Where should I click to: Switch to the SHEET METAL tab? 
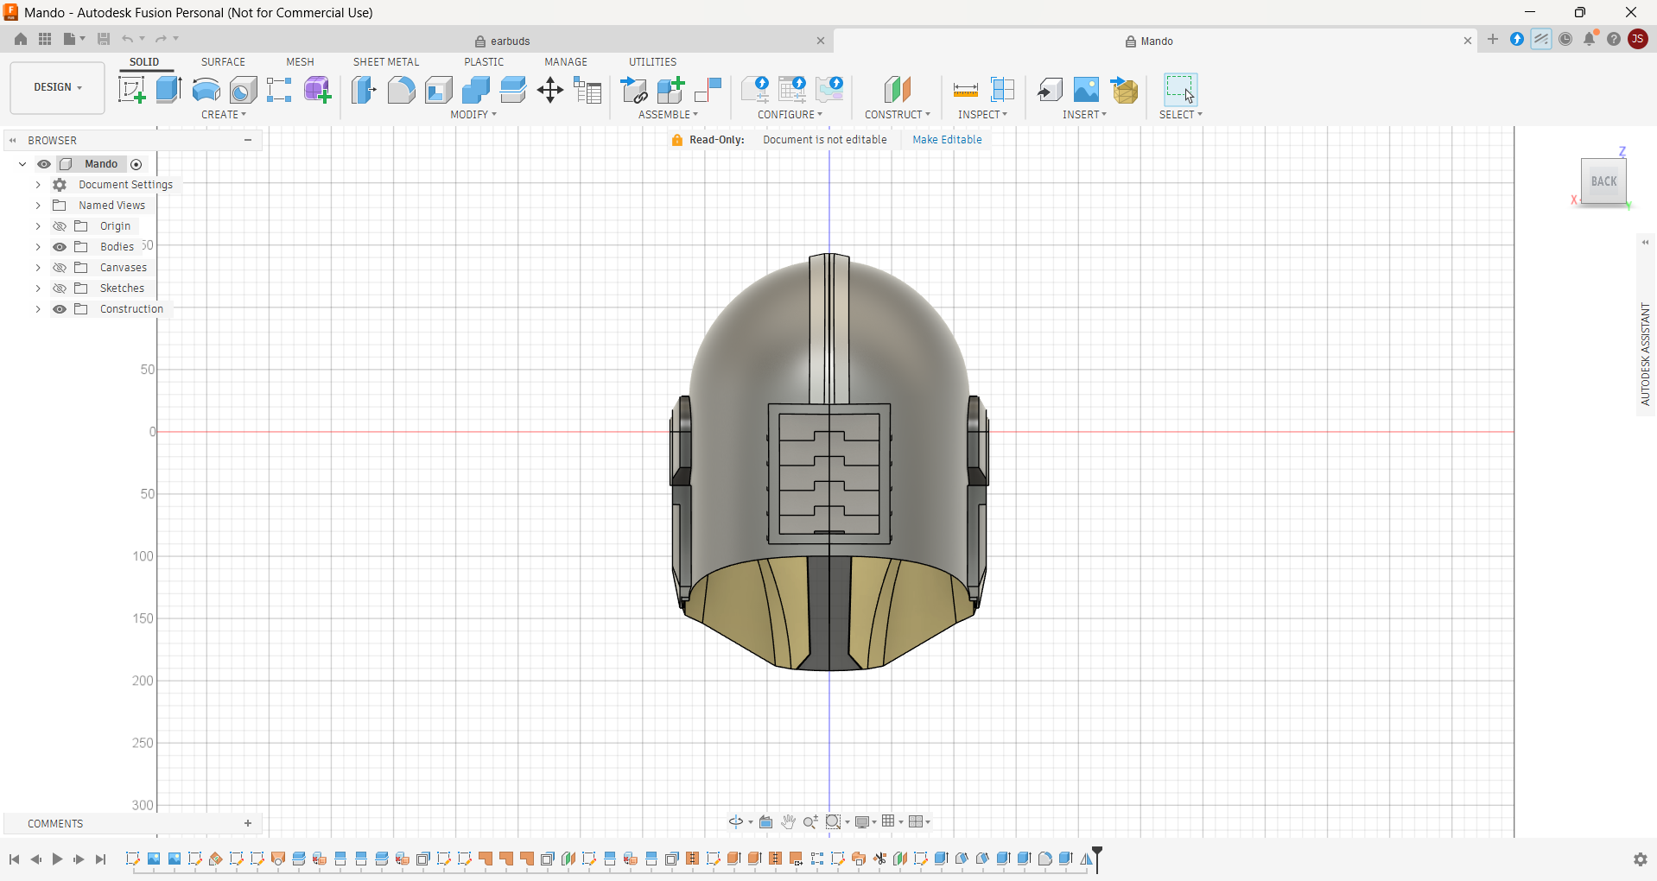click(386, 62)
